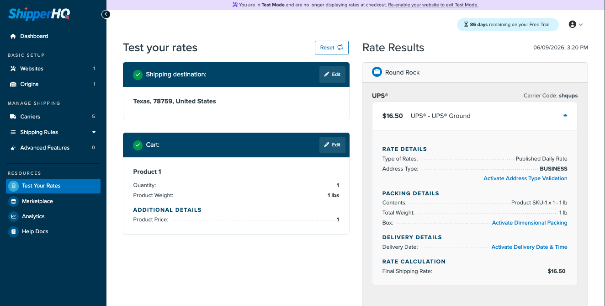605x306 pixels.
Task: Click the Round Rock origin label
Action: point(402,72)
